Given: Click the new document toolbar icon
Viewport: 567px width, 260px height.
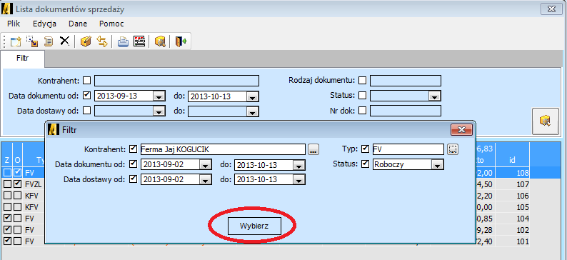Looking at the screenshot, I should (x=16, y=41).
